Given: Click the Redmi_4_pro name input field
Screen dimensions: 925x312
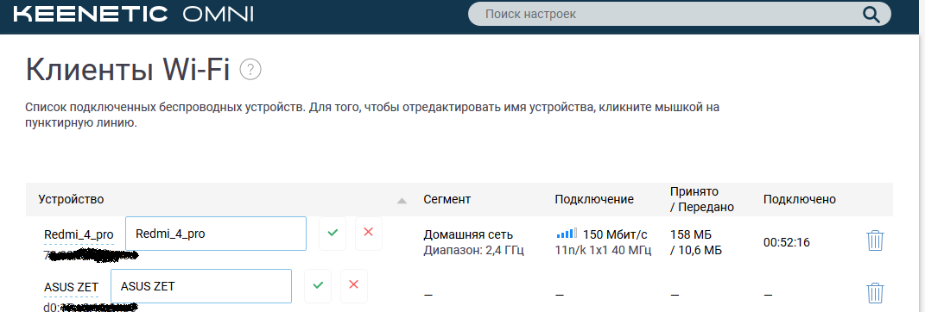Looking at the screenshot, I should 216,234.
